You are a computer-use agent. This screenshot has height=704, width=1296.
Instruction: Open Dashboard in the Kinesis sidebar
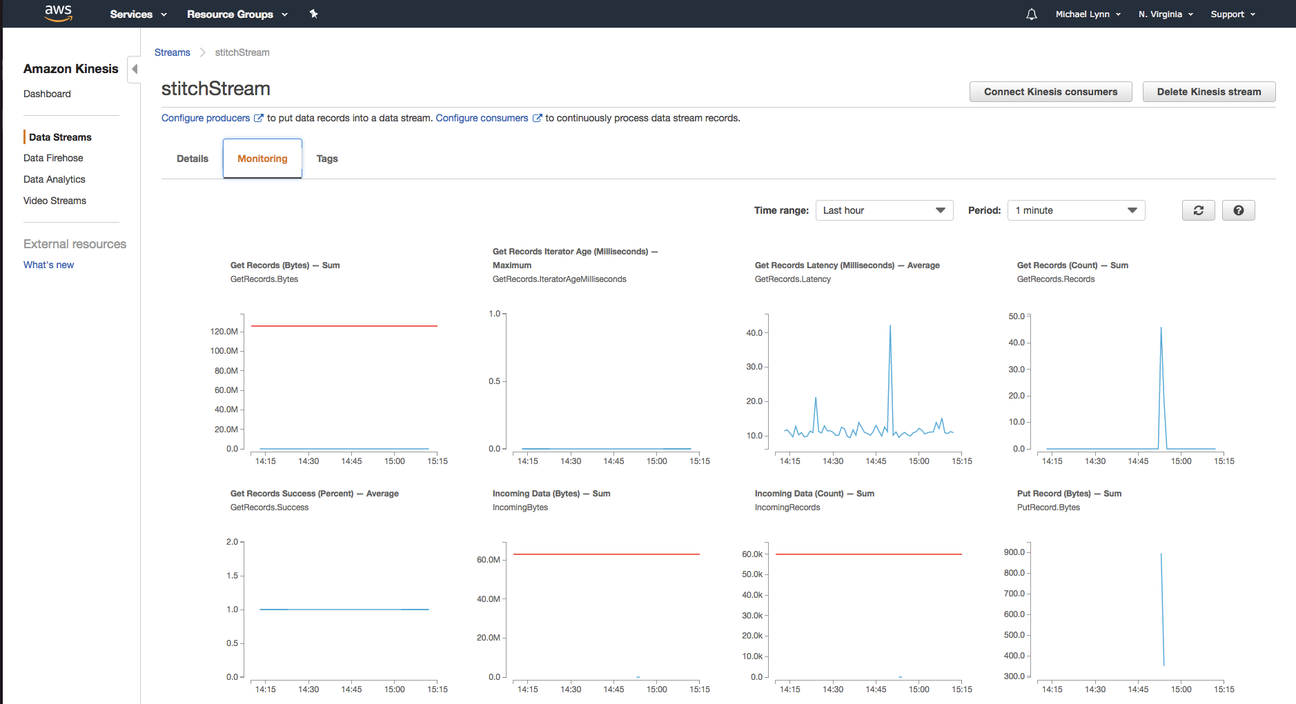(47, 94)
